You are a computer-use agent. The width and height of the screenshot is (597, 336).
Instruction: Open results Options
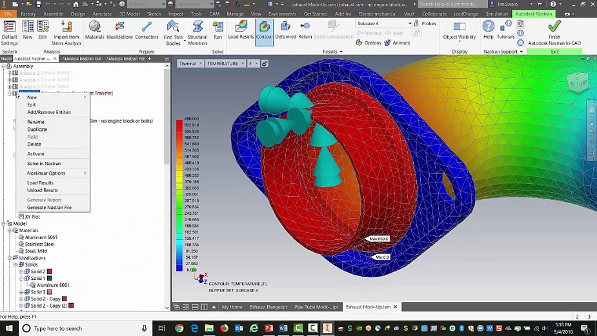pyautogui.click(x=368, y=43)
